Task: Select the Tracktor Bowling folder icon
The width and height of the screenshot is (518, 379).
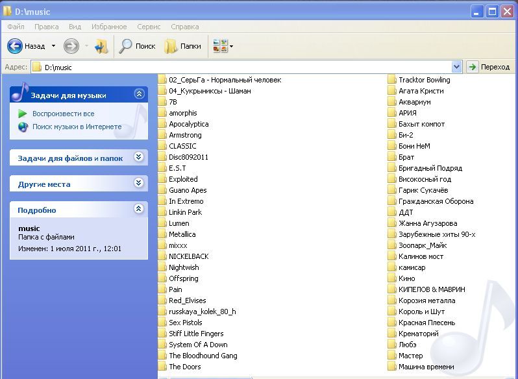Action: click(x=392, y=80)
